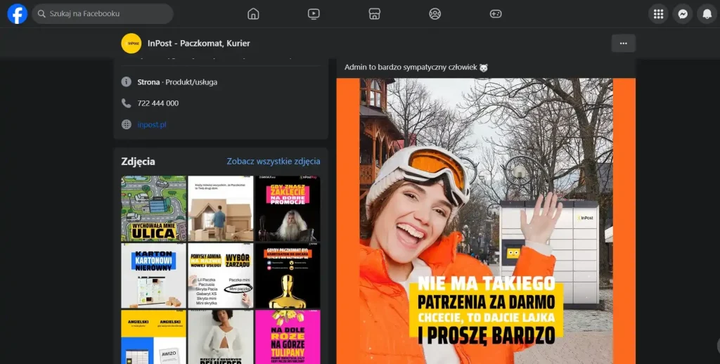
Task: Open the Home feed icon
Action: pyautogui.click(x=253, y=14)
